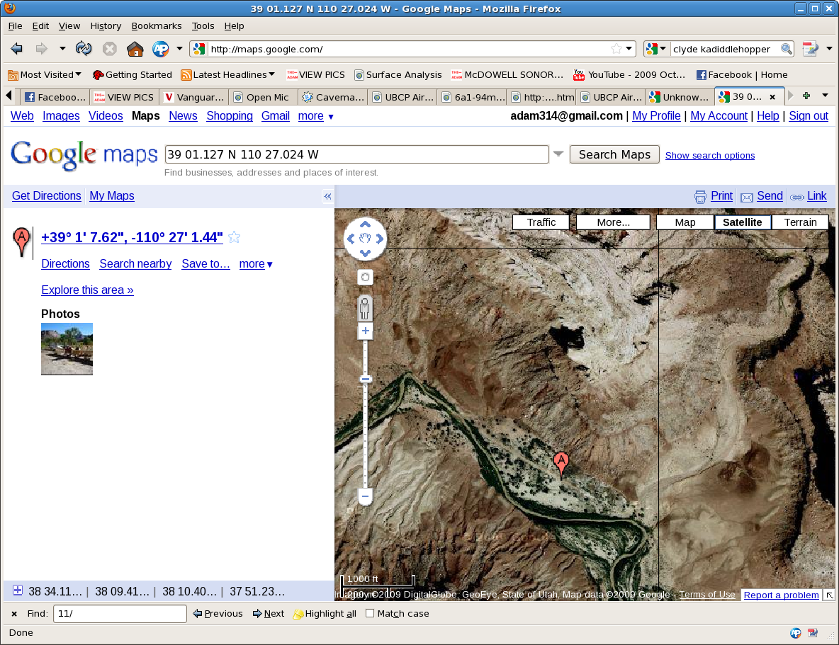Reload the page with the refresh icon

tap(84, 49)
